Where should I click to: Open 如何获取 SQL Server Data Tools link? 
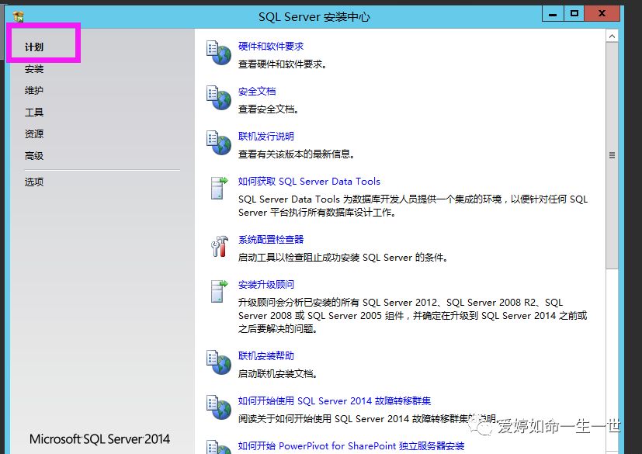(309, 182)
